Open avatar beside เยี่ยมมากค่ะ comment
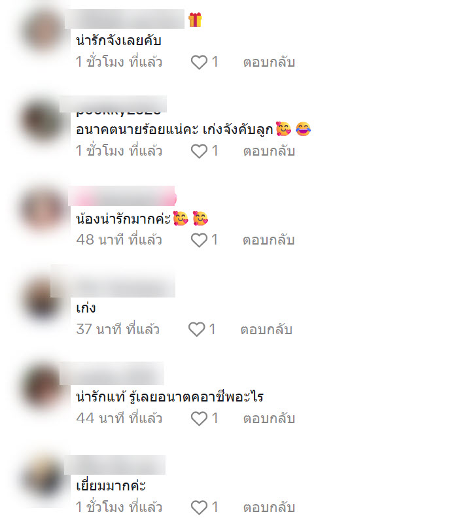This screenshot has width=475, height=529. (43, 477)
